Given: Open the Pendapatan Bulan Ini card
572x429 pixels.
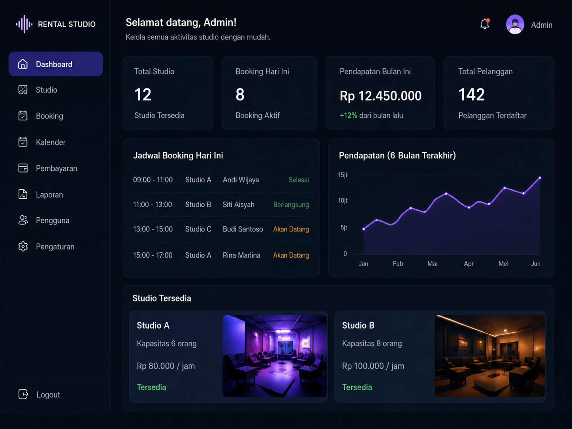Looking at the screenshot, I should [380, 93].
